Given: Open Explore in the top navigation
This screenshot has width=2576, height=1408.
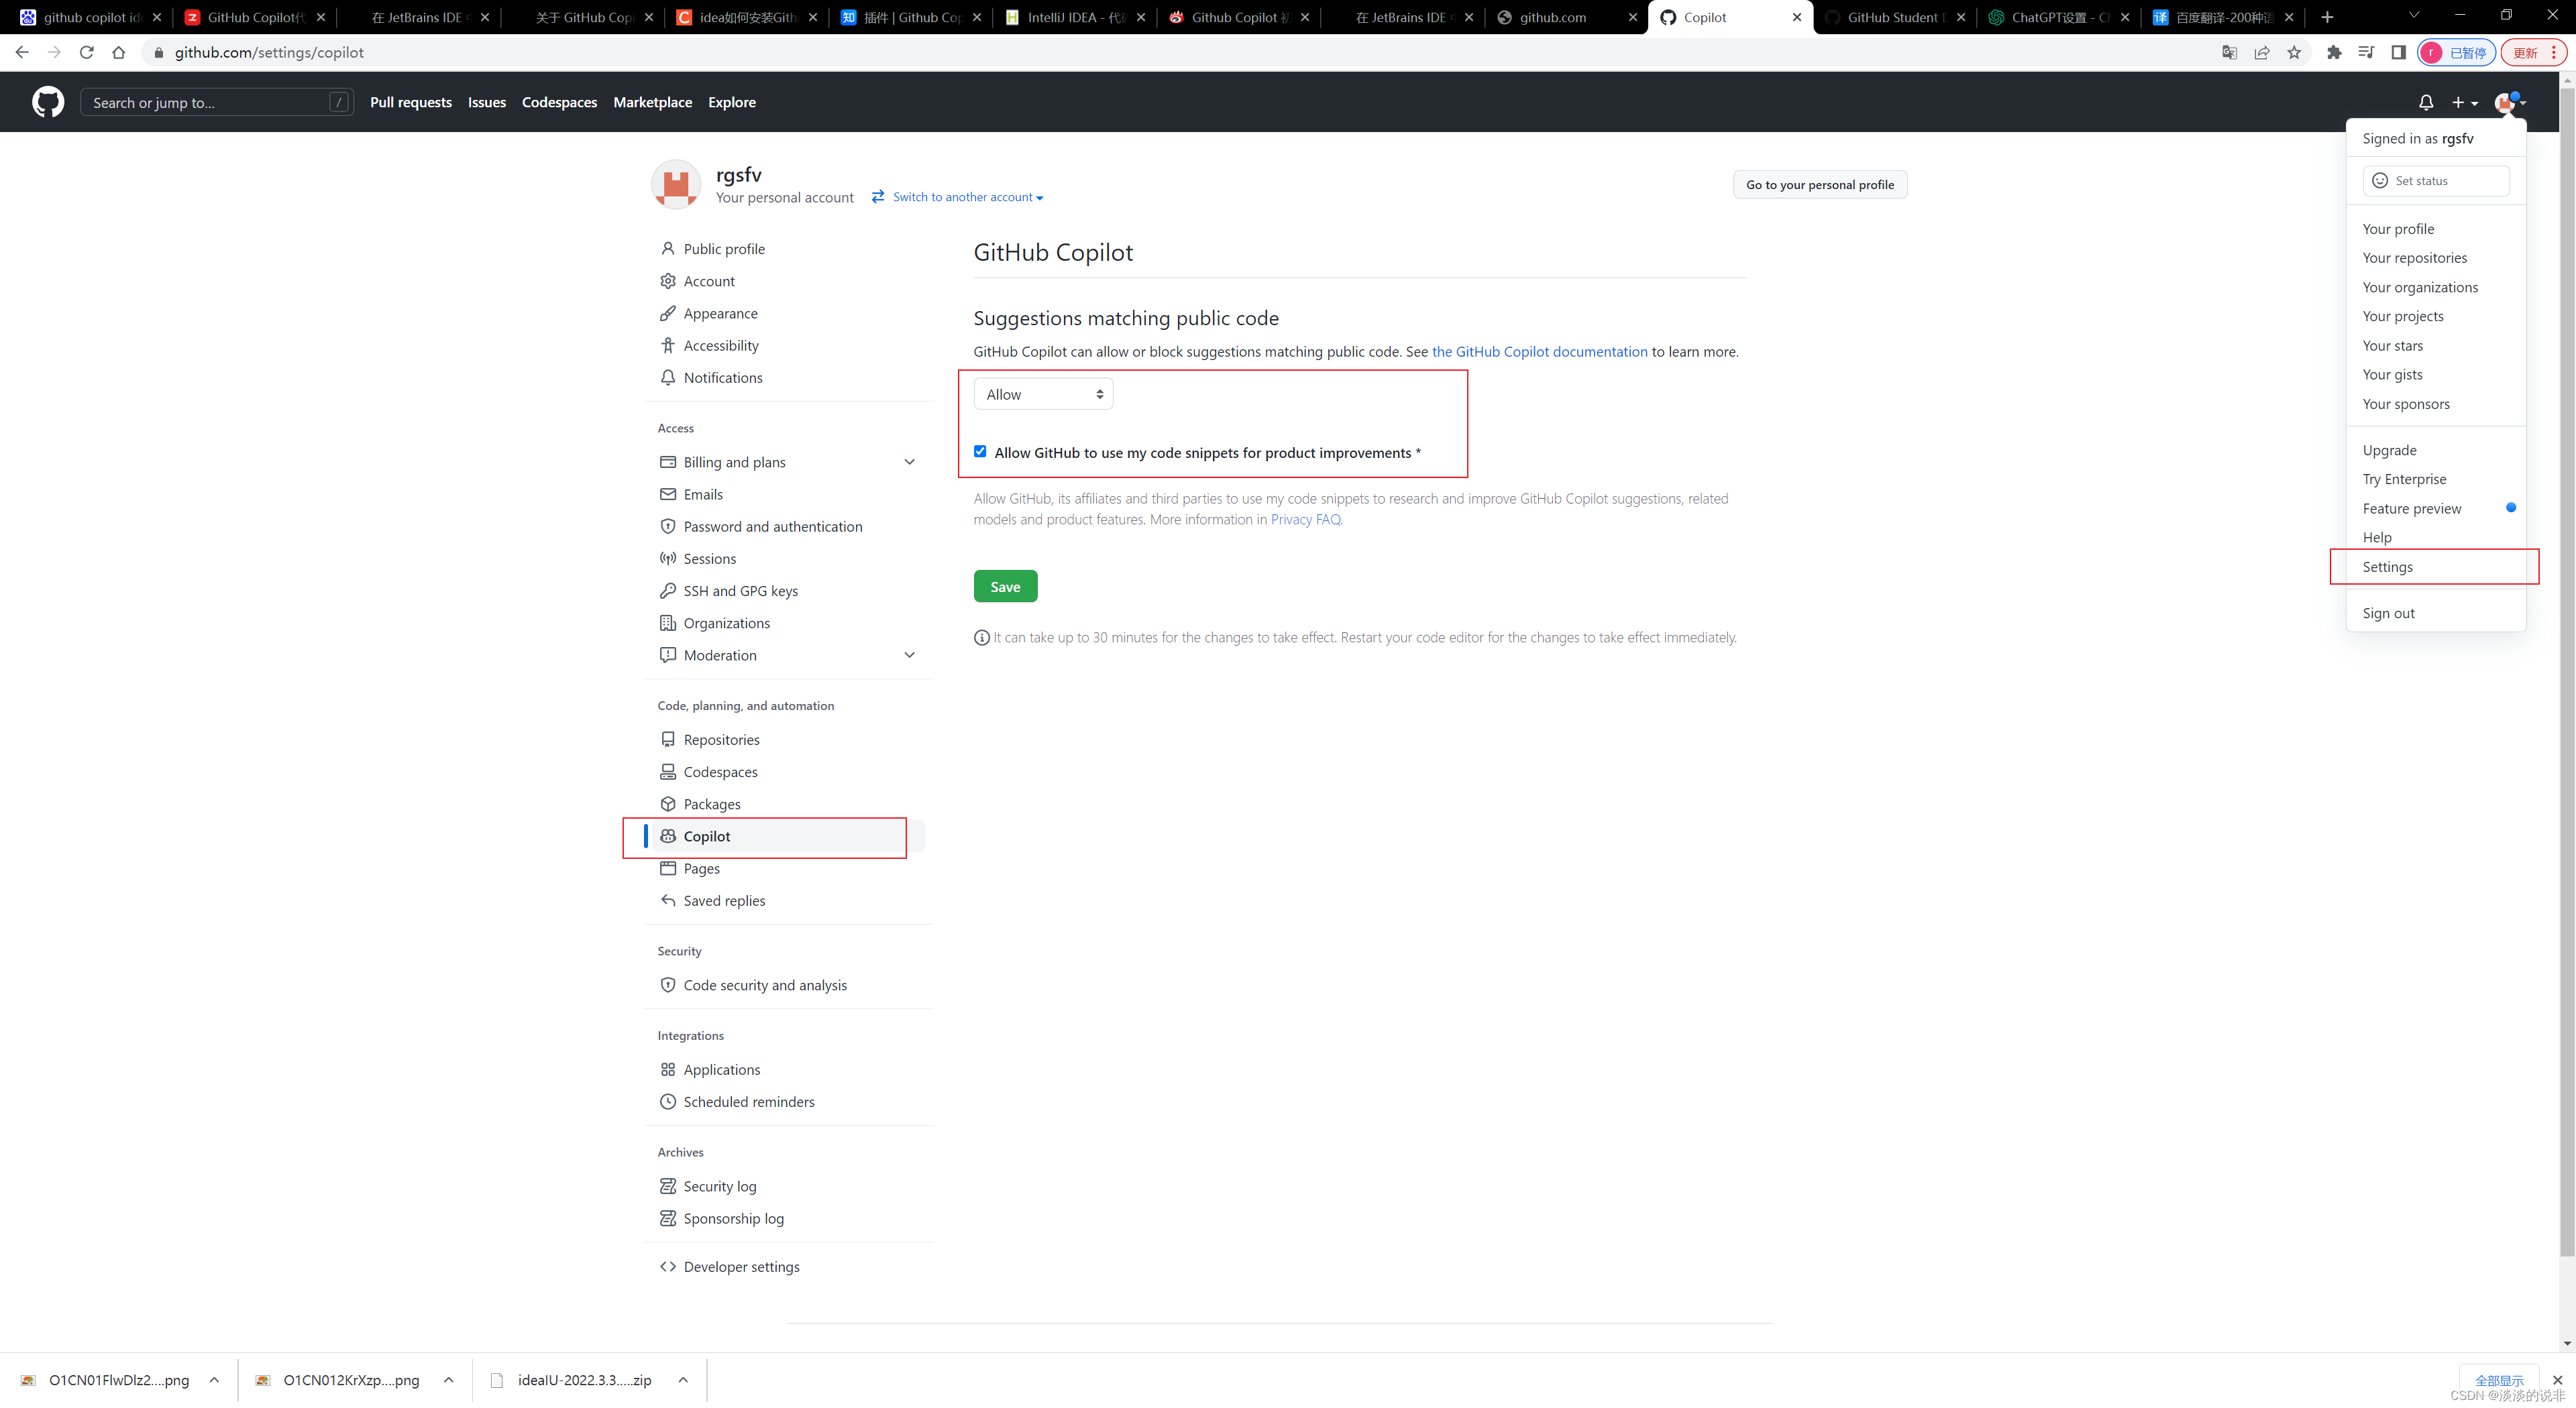Looking at the screenshot, I should 731,102.
